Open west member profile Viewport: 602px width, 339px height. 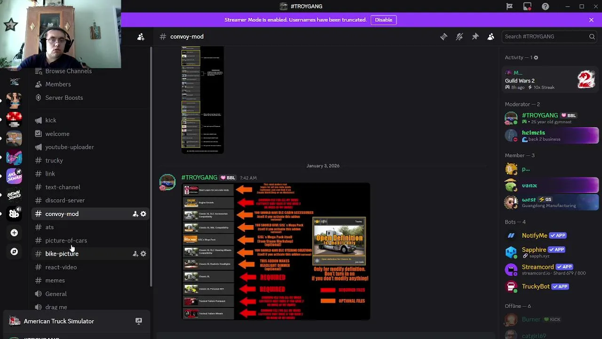point(550,202)
